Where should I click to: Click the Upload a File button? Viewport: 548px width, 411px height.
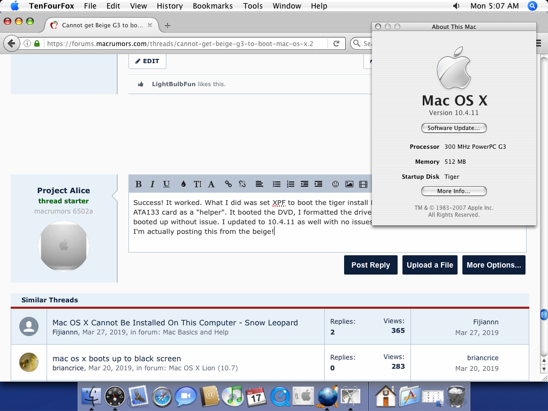coord(430,265)
